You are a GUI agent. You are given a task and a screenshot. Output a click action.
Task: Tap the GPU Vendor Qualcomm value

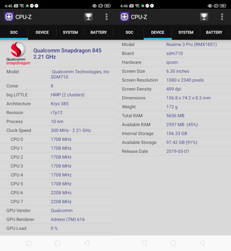(62, 211)
